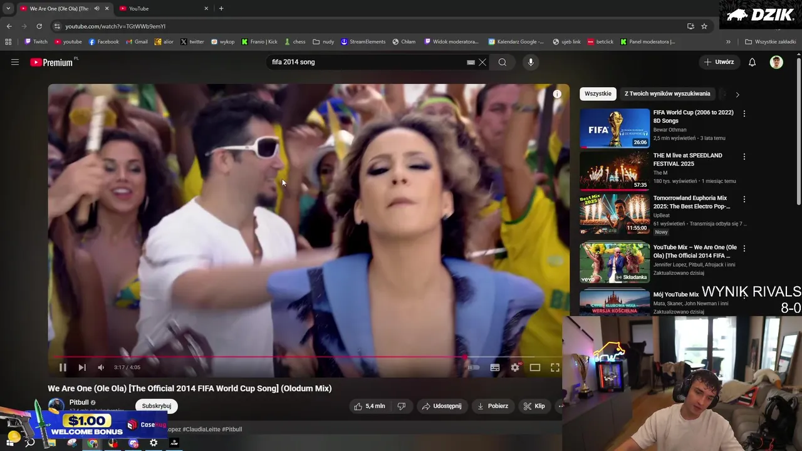This screenshot has width=802, height=451.
Task: Open the tab search dropdown arrow
Action: [x=8, y=9]
